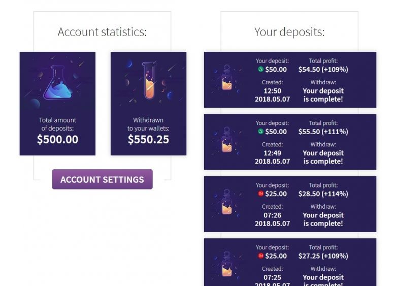The width and height of the screenshot is (396, 286).
Task: Click the blue flask deposits icon
Action: pyautogui.click(x=57, y=83)
